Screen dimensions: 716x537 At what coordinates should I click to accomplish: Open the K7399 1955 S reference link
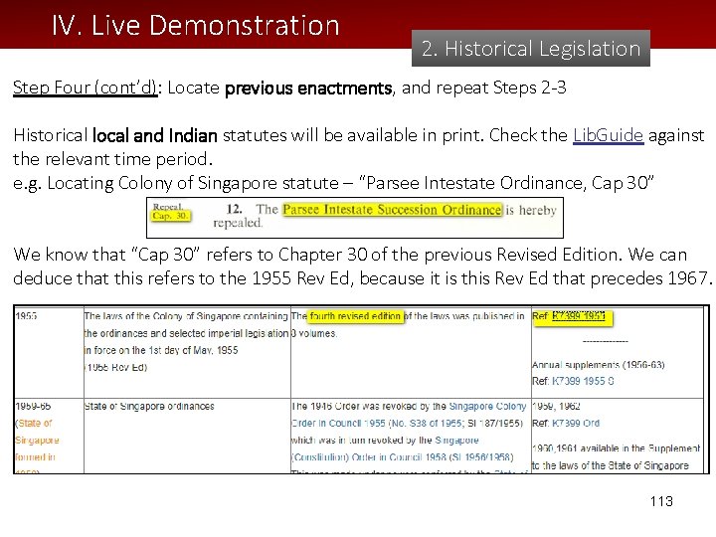[583, 381]
